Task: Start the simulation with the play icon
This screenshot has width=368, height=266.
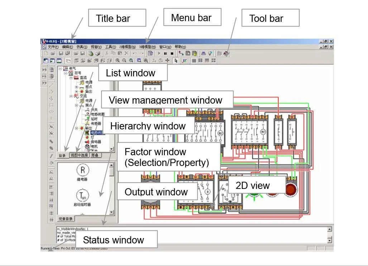Action: pos(159,53)
